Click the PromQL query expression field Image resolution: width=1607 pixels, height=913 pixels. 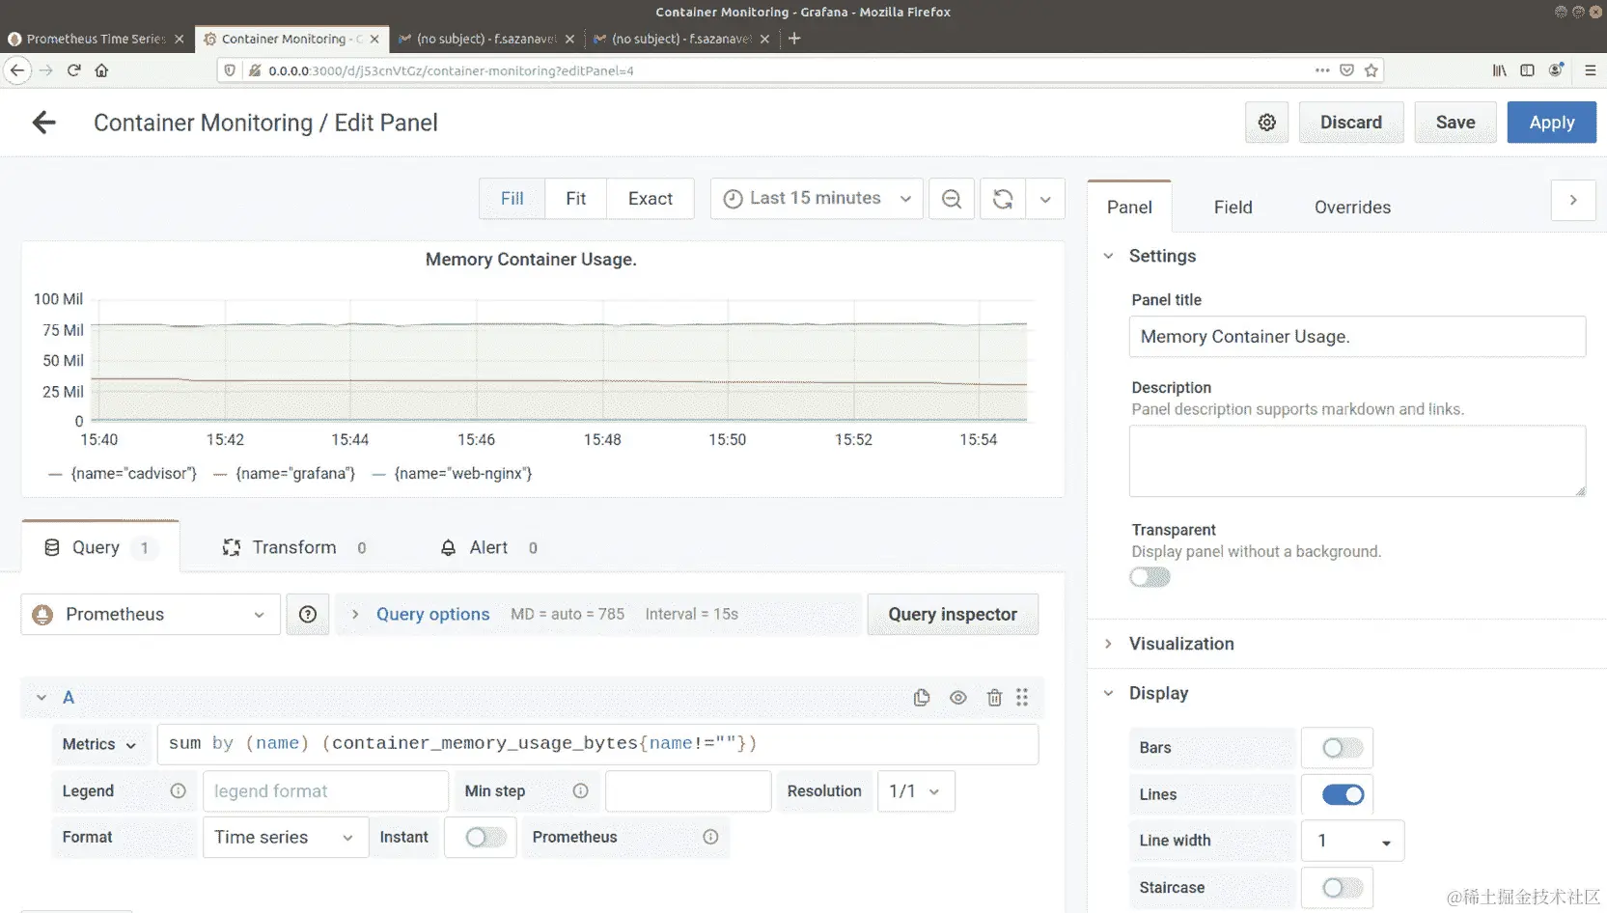point(597,744)
